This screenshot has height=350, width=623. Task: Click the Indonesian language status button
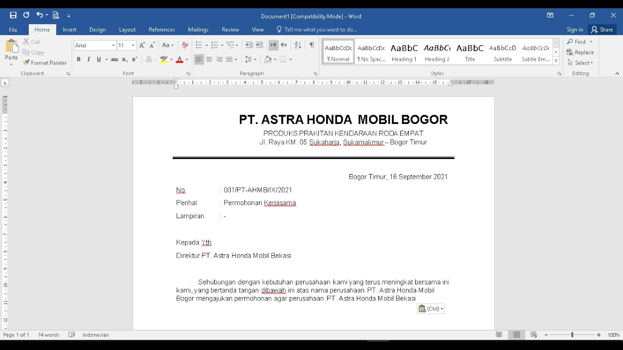coord(96,335)
